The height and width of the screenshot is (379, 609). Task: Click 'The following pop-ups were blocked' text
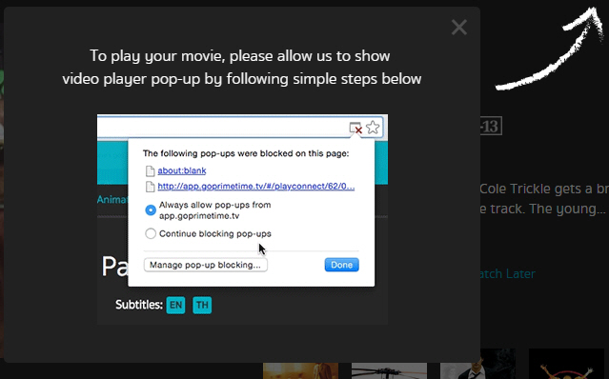(246, 153)
